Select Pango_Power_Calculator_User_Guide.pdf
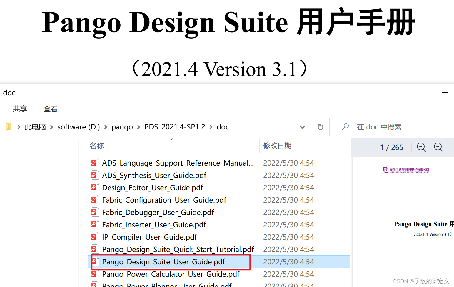 (171, 274)
